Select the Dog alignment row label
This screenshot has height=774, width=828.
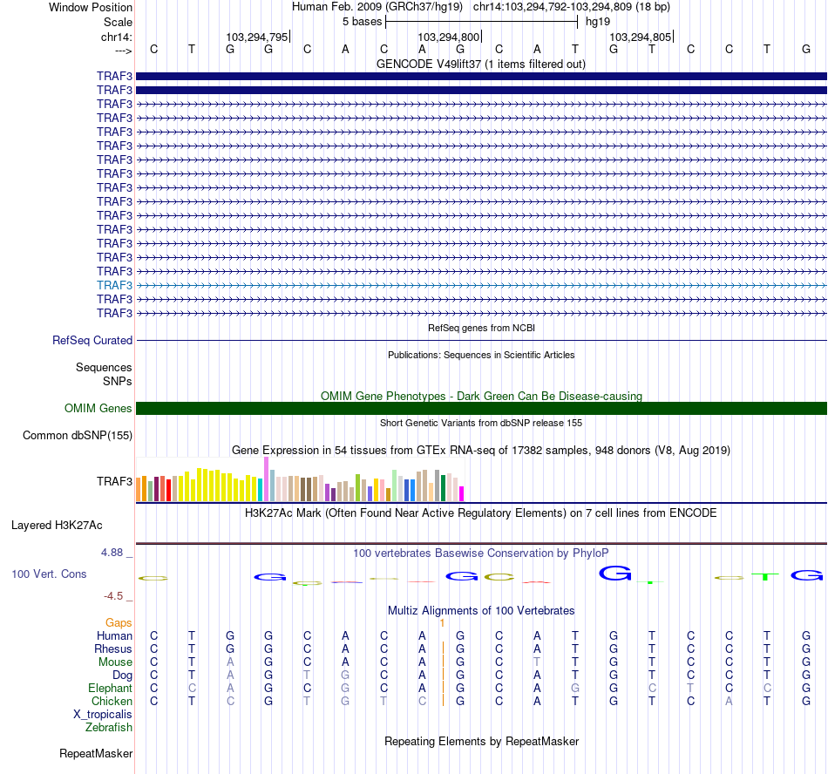(x=122, y=676)
